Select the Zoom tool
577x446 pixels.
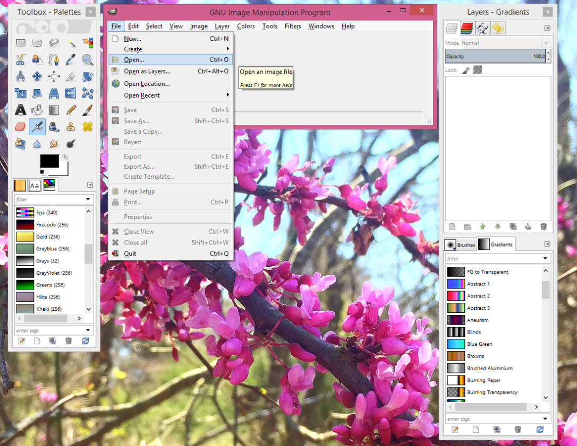[88, 60]
